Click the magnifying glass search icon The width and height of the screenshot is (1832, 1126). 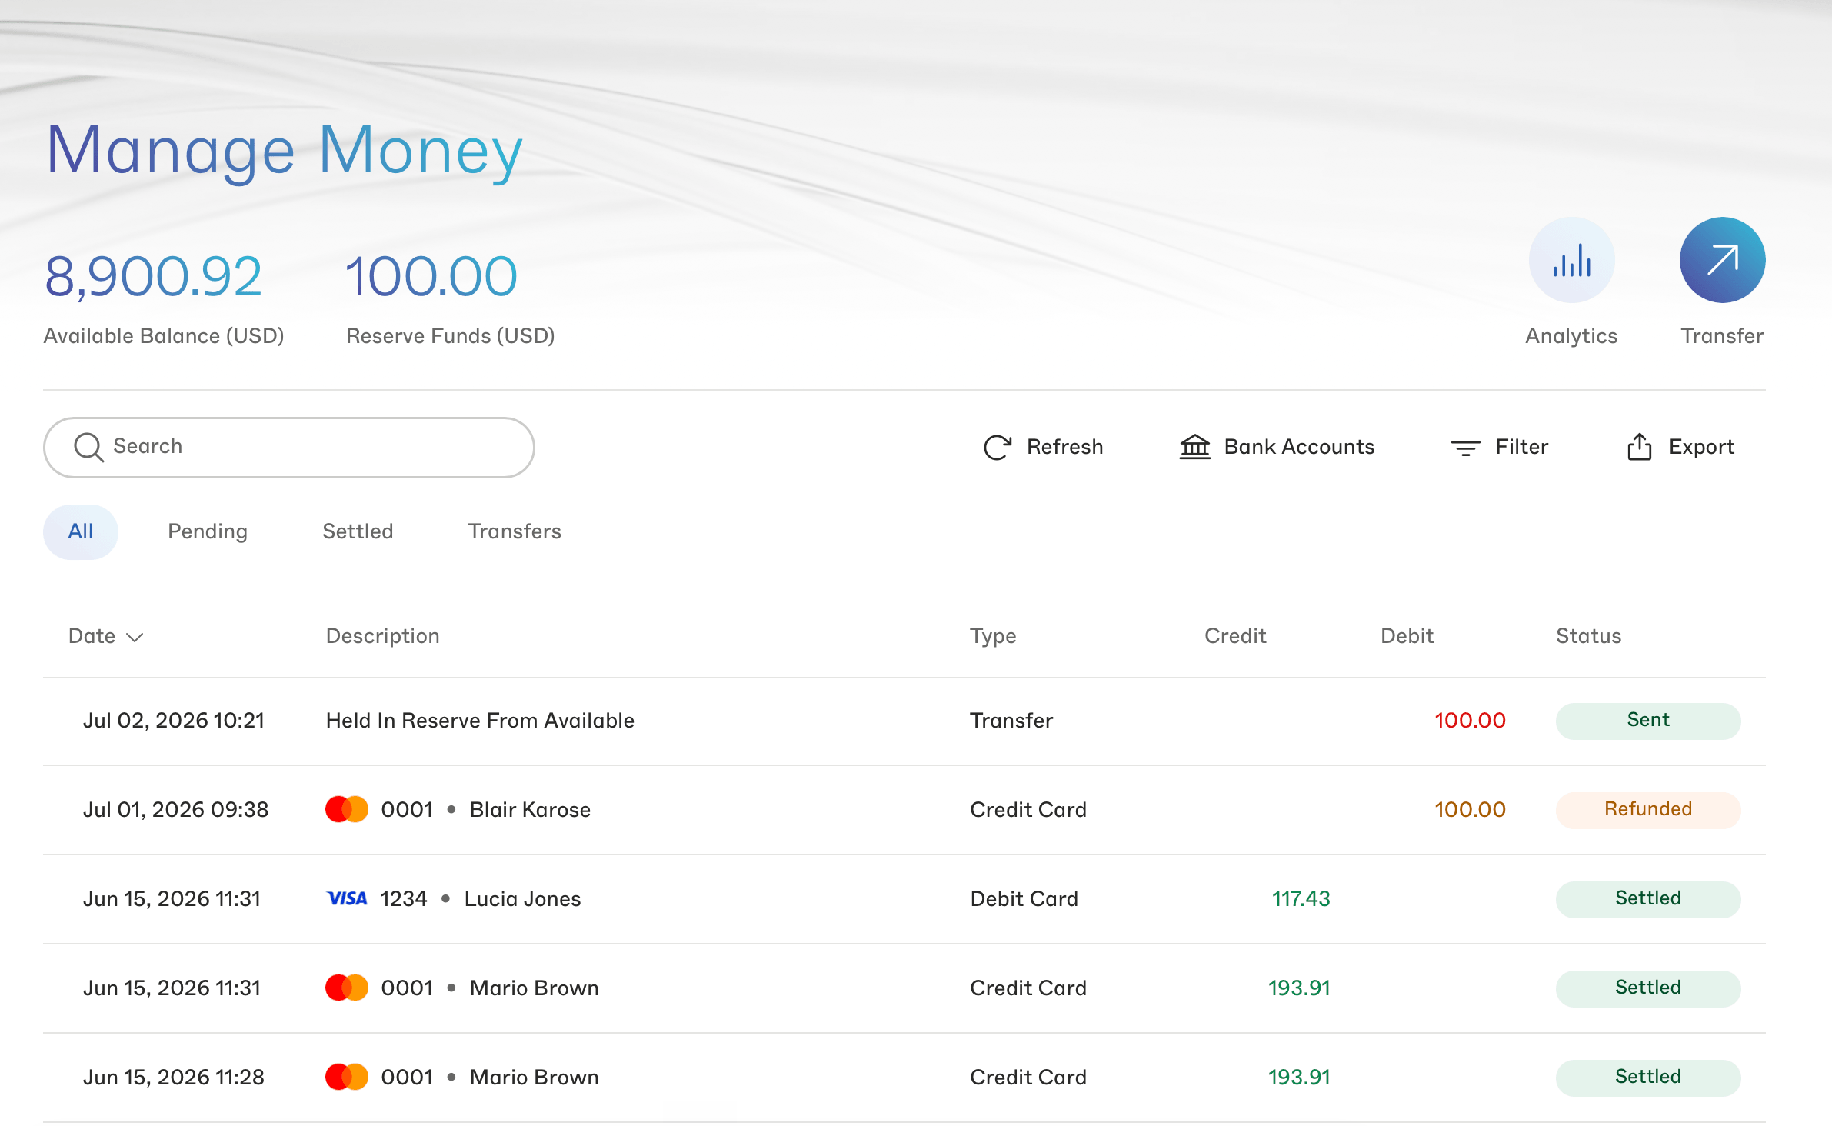coord(88,447)
